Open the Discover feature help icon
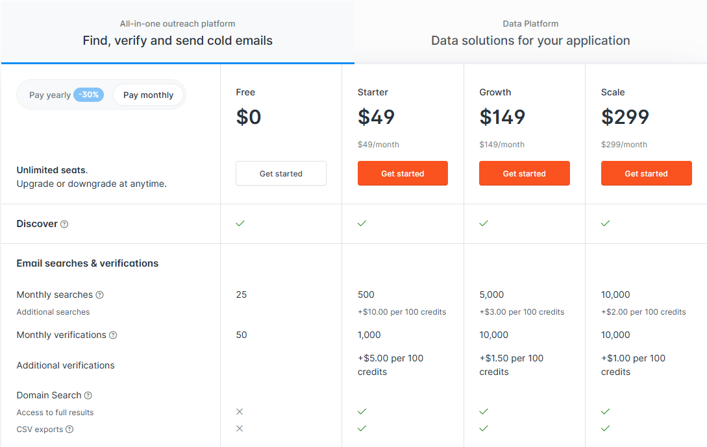Viewport: 707px width, 447px height. [x=64, y=224]
